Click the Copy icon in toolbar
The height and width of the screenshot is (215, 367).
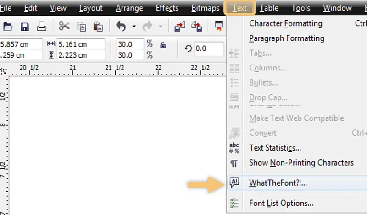[x=81, y=27]
